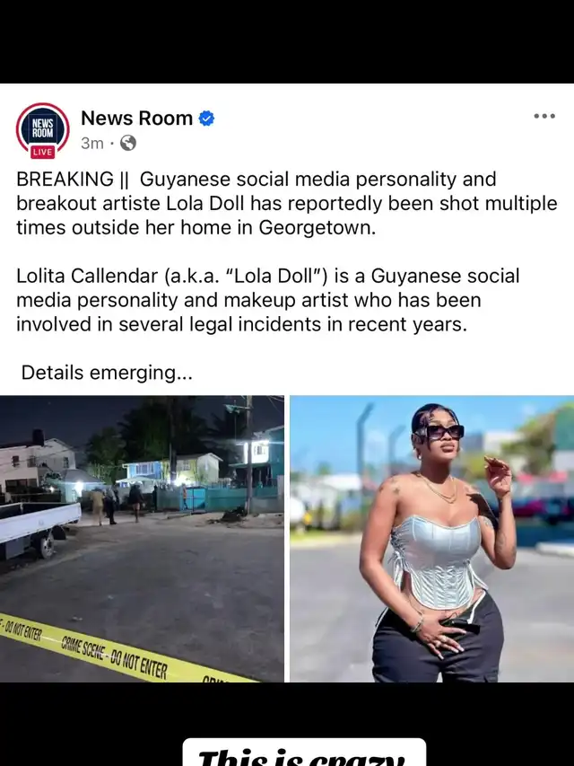Image resolution: width=574 pixels, height=766 pixels.
Task: Tap the Details emerging text line
Action: pos(107,373)
